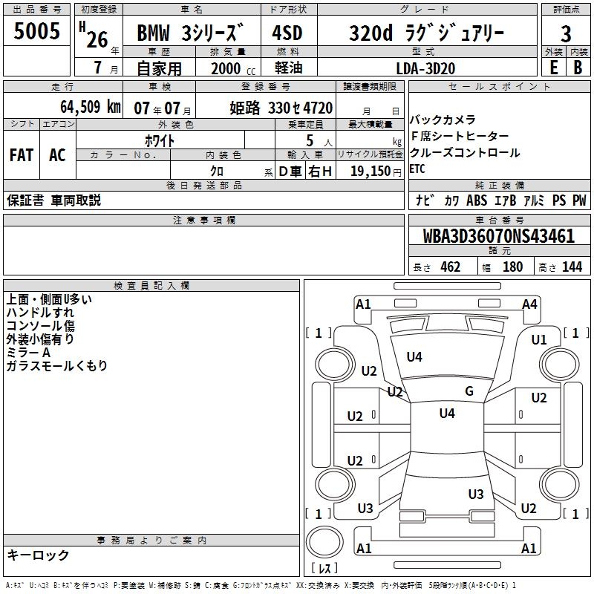The height and width of the screenshot is (594, 594).
Task: Click length value 462
Action: (x=451, y=267)
